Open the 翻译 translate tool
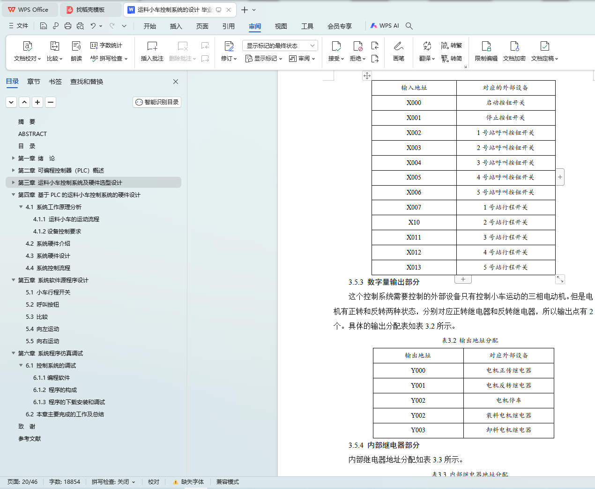 coord(427,52)
